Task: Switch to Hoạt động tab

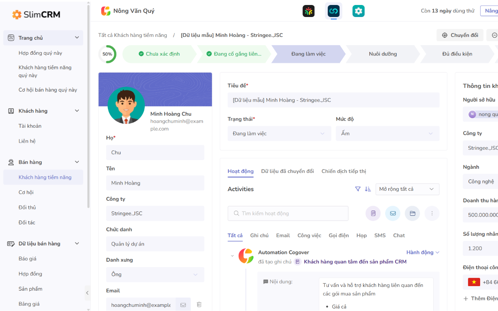Action: click(x=241, y=171)
